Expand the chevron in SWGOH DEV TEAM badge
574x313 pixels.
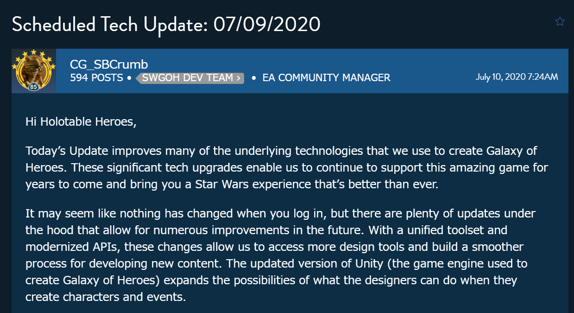239,78
